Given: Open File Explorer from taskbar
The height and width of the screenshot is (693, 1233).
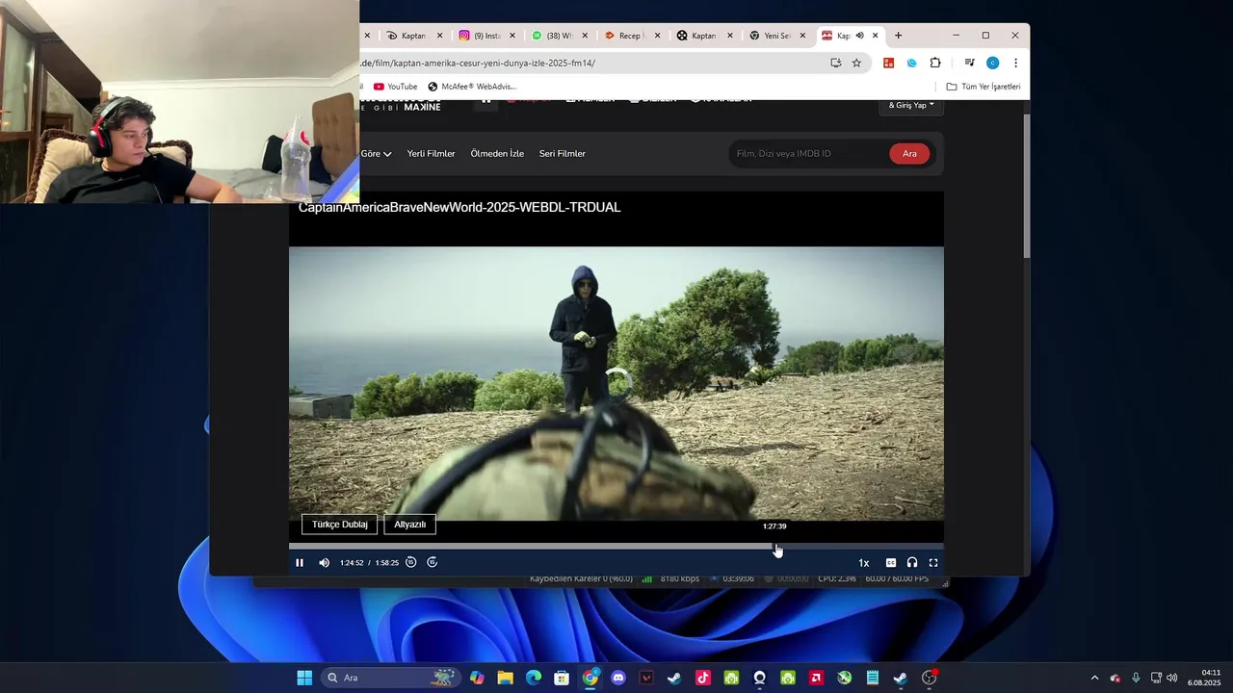Looking at the screenshot, I should 505,678.
